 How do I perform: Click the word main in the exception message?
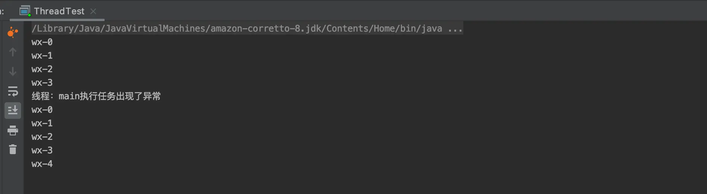(69, 96)
